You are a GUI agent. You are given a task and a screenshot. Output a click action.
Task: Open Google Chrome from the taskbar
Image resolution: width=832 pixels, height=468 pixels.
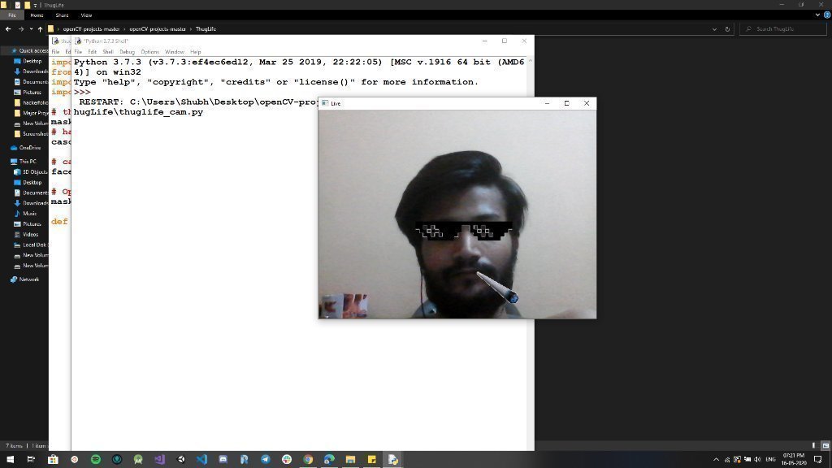(x=307, y=460)
